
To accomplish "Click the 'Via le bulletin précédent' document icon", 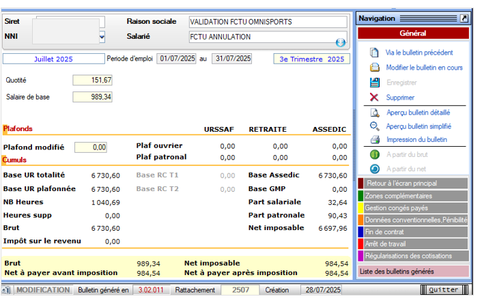I will (x=374, y=53).
